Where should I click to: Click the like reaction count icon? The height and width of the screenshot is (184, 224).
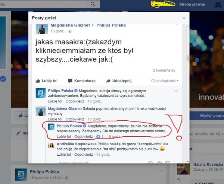(98, 137)
